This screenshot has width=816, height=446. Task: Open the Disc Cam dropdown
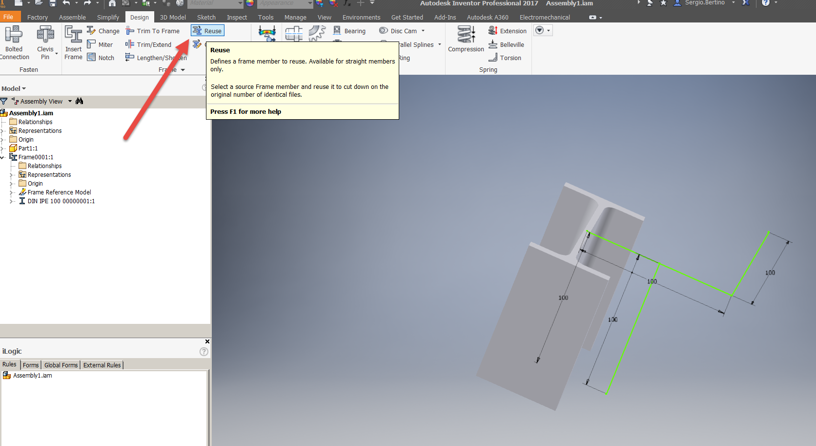coord(423,30)
